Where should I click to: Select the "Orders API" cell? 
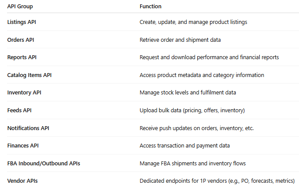[x=21, y=40]
